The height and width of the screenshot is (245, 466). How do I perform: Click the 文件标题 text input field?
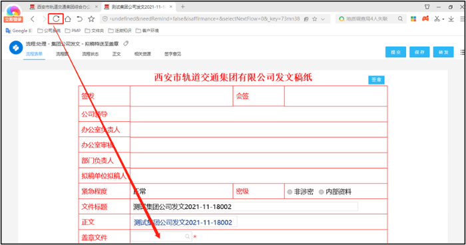(245, 206)
